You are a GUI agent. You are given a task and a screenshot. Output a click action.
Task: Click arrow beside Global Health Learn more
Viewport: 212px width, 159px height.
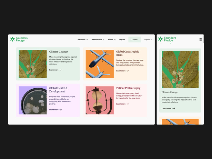click(x=61, y=110)
